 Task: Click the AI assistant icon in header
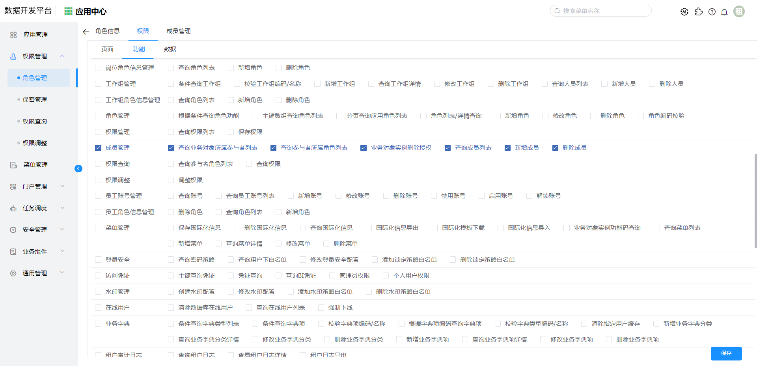point(684,12)
